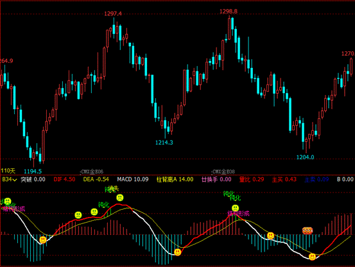Select the smiley face just left of the orange marker
355x267 pixels.
pos(270,236)
